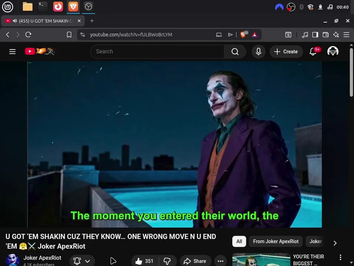The width and height of the screenshot is (354, 266).
Task: Open the account avatar menu
Action: 333,51
